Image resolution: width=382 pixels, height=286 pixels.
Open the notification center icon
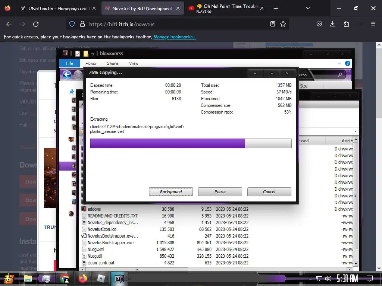[x=370, y=279]
